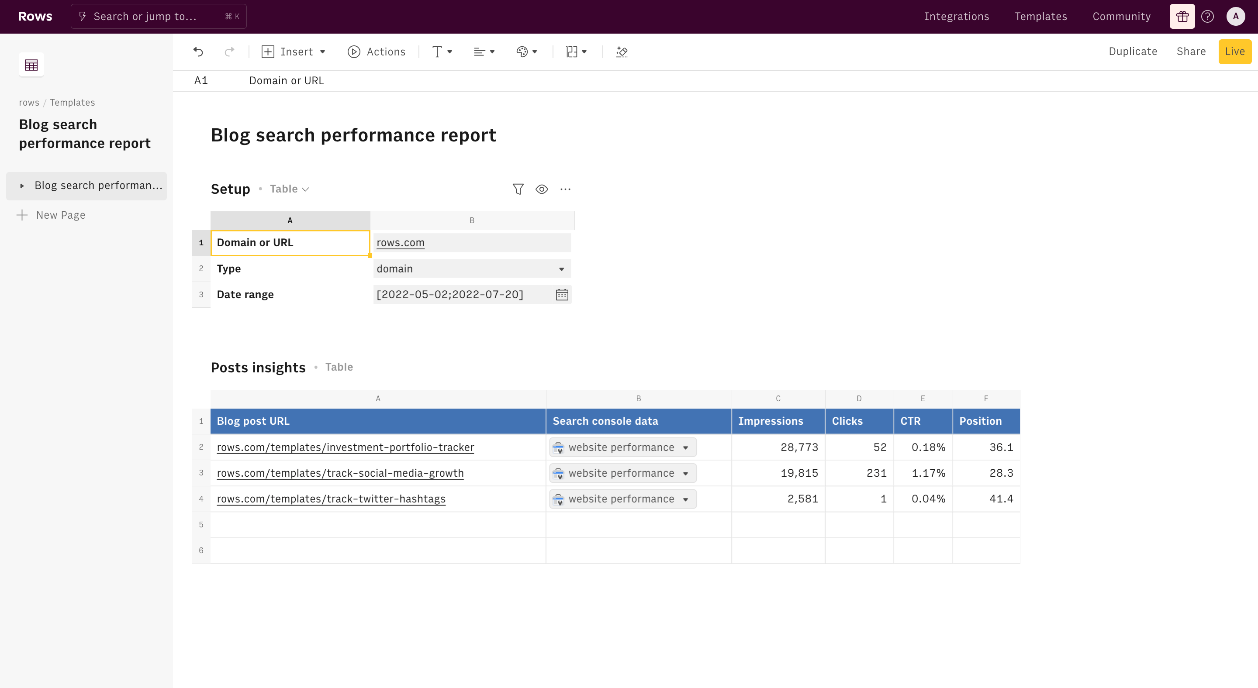Click the Templates menu bar item

1040,16
